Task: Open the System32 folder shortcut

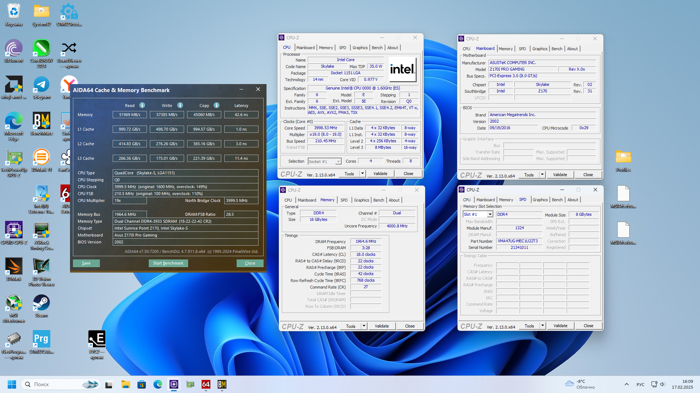Action: [42, 15]
